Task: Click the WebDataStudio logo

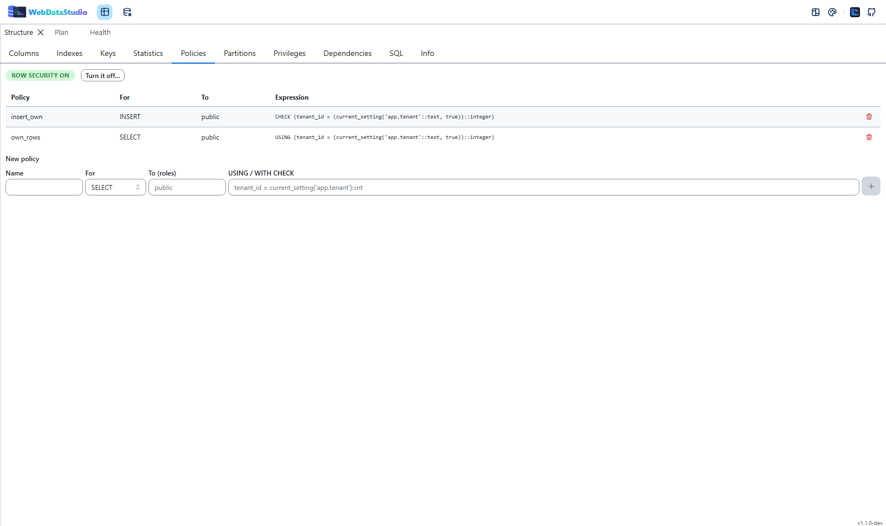Action: point(48,12)
